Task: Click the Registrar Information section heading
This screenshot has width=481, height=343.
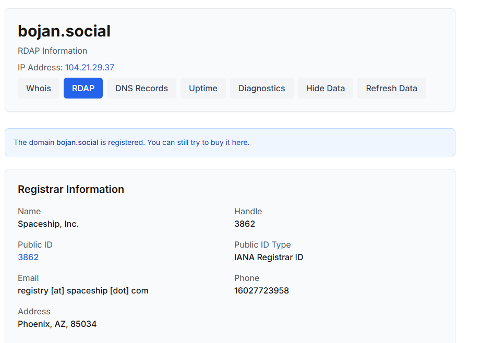Action: coord(71,189)
